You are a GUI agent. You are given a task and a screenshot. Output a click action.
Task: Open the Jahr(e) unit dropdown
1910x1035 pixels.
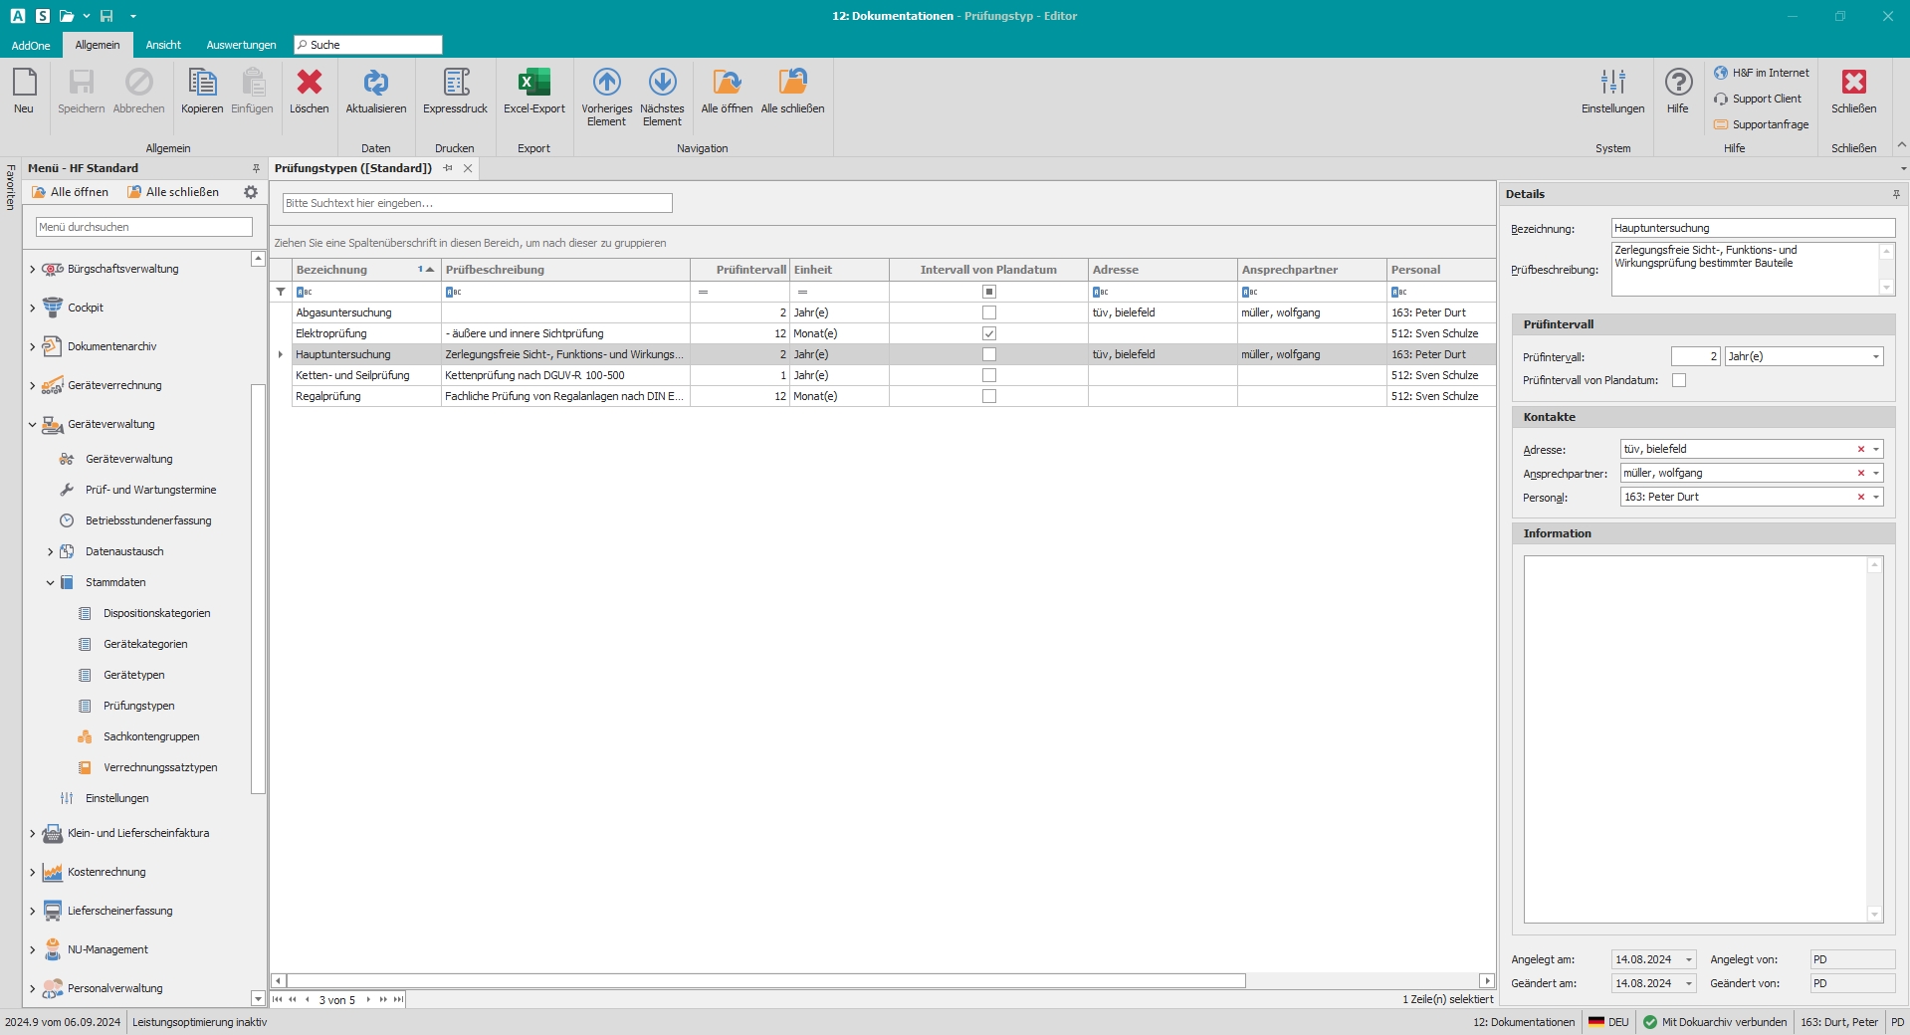click(x=1875, y=356)
